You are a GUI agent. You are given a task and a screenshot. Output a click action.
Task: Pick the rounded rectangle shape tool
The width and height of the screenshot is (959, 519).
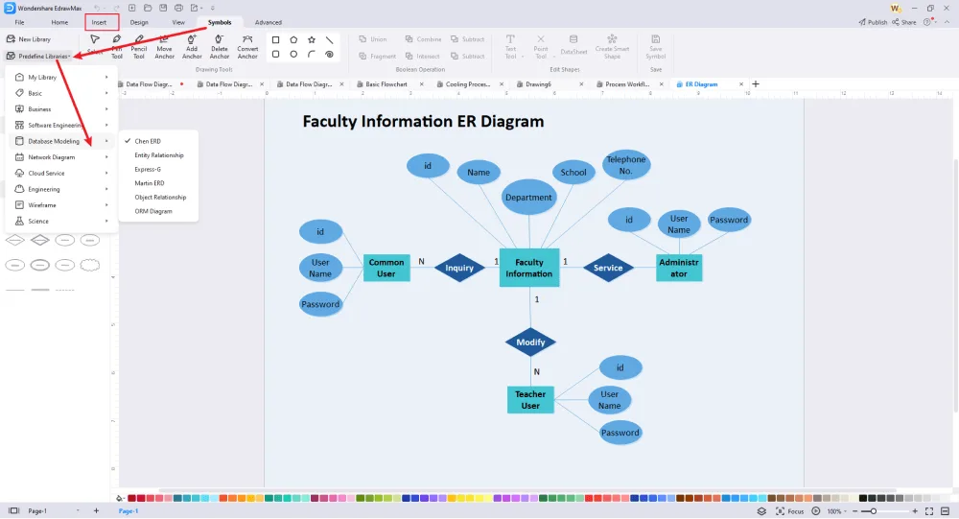(275, 55)
